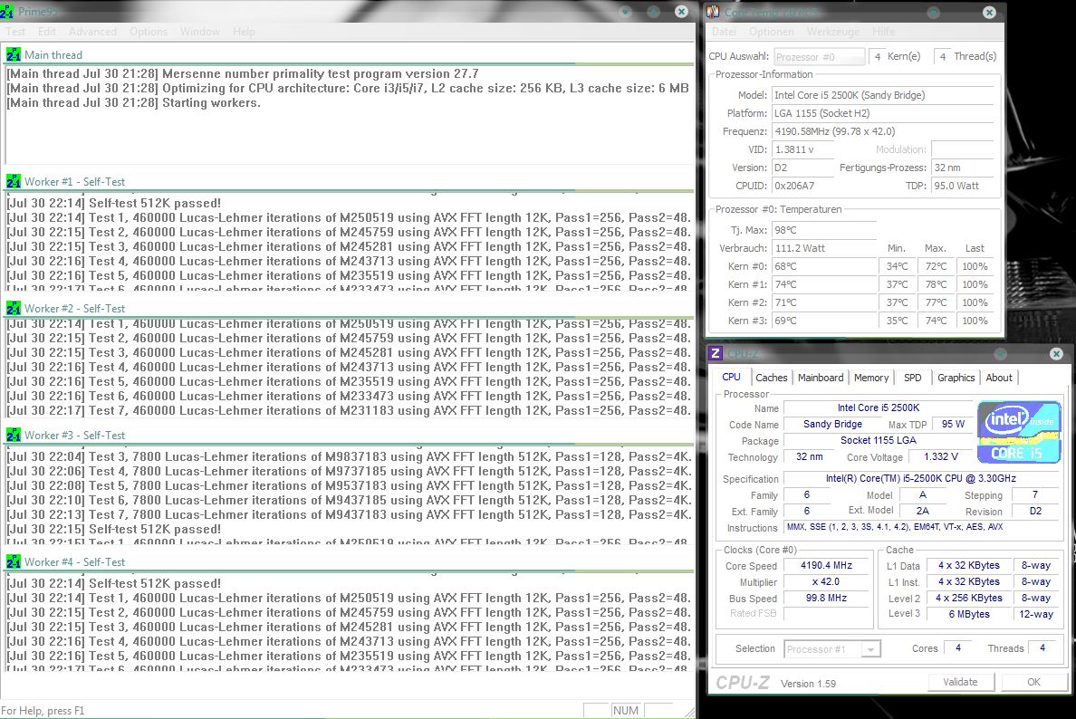
Task: Click Kern #3 temperature 69°C
Action: click(x=823, y=321)
